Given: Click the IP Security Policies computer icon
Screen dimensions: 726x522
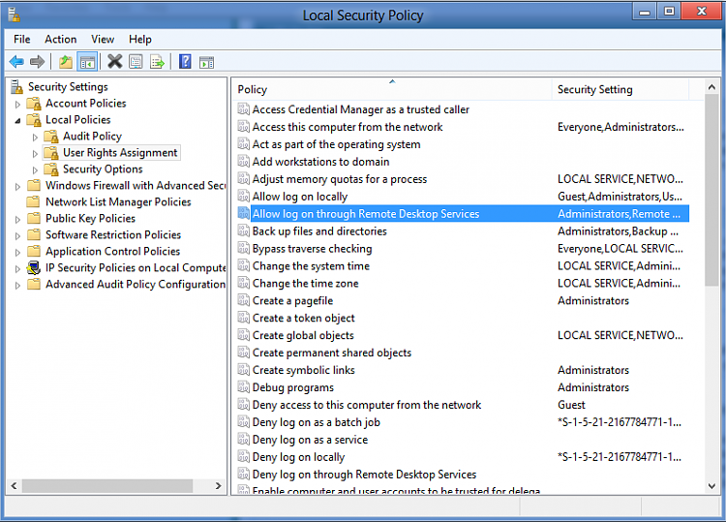Looking at the screenshot, I should [x=34, y=267].
